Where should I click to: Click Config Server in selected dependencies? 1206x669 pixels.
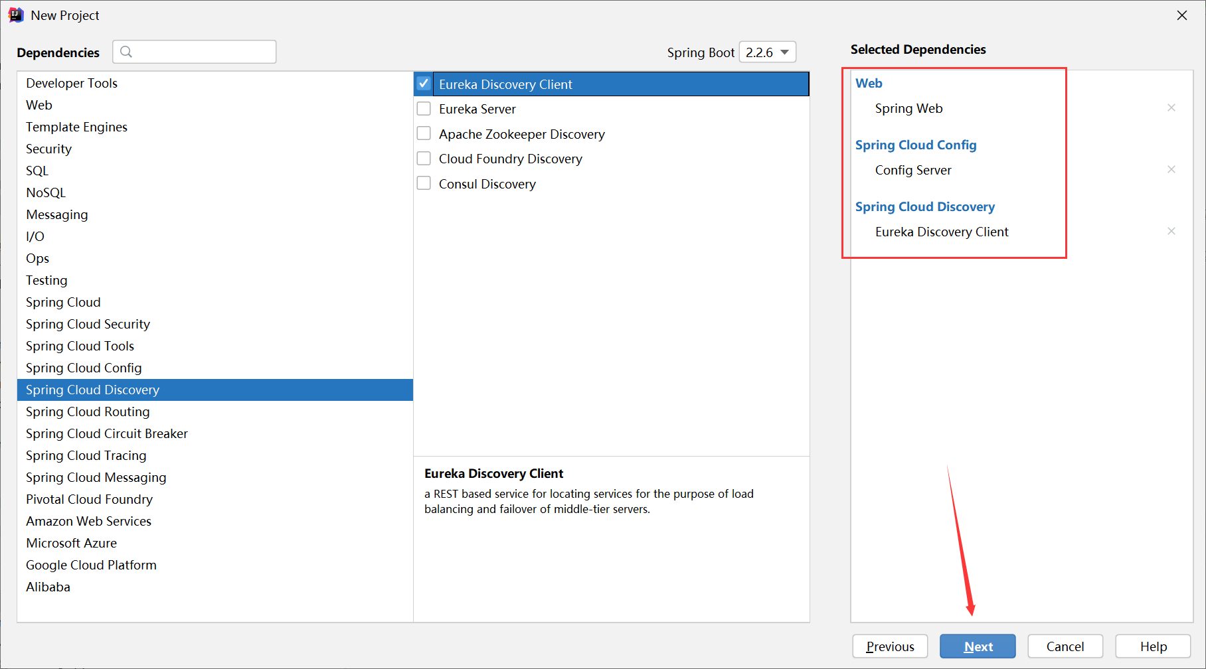coord(913,170)
